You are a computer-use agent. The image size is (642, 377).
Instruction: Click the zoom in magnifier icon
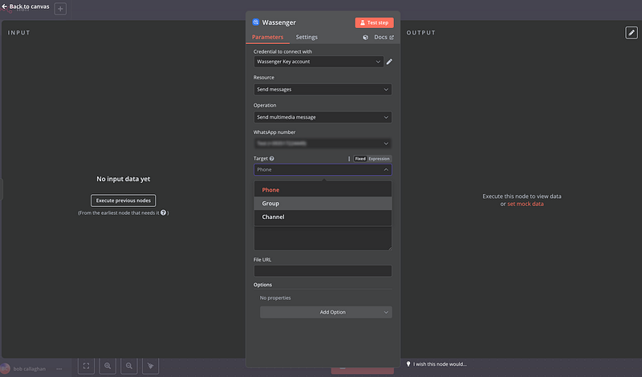point(108,366)
